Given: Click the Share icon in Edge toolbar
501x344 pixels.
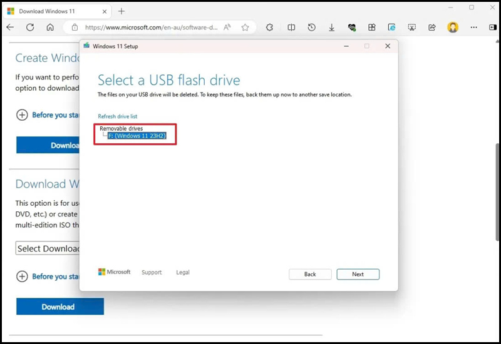Looking at the screenshot, I should 432,28.
